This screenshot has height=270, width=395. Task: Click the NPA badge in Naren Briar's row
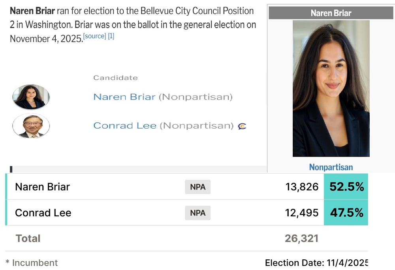[x=198, y=187]
